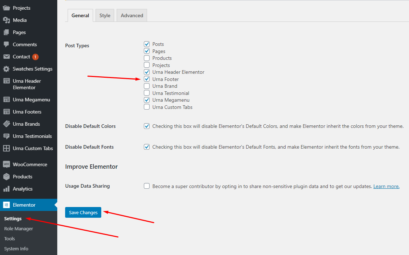Open System Info submenu item
The image size is (409, 255).
pyautogui.click(x=16, y=249)
